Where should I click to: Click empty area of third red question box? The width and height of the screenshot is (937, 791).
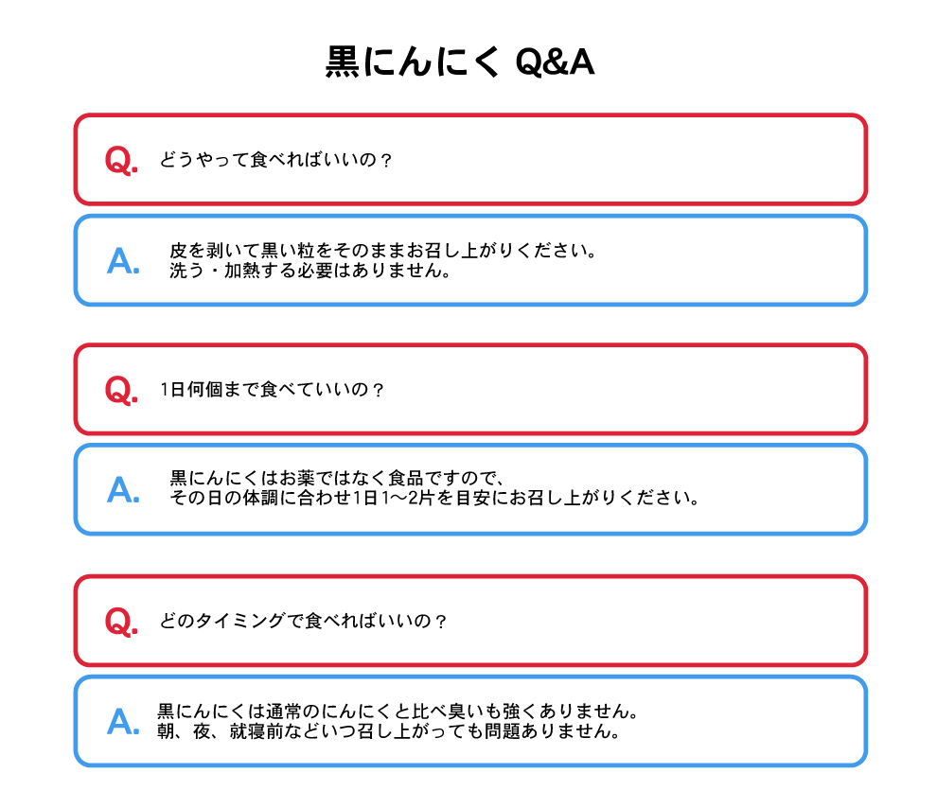658,622
